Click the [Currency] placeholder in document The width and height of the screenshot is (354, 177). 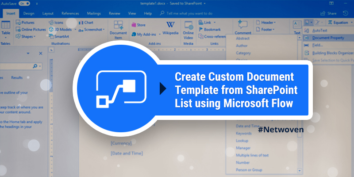(x=121, y=143)
